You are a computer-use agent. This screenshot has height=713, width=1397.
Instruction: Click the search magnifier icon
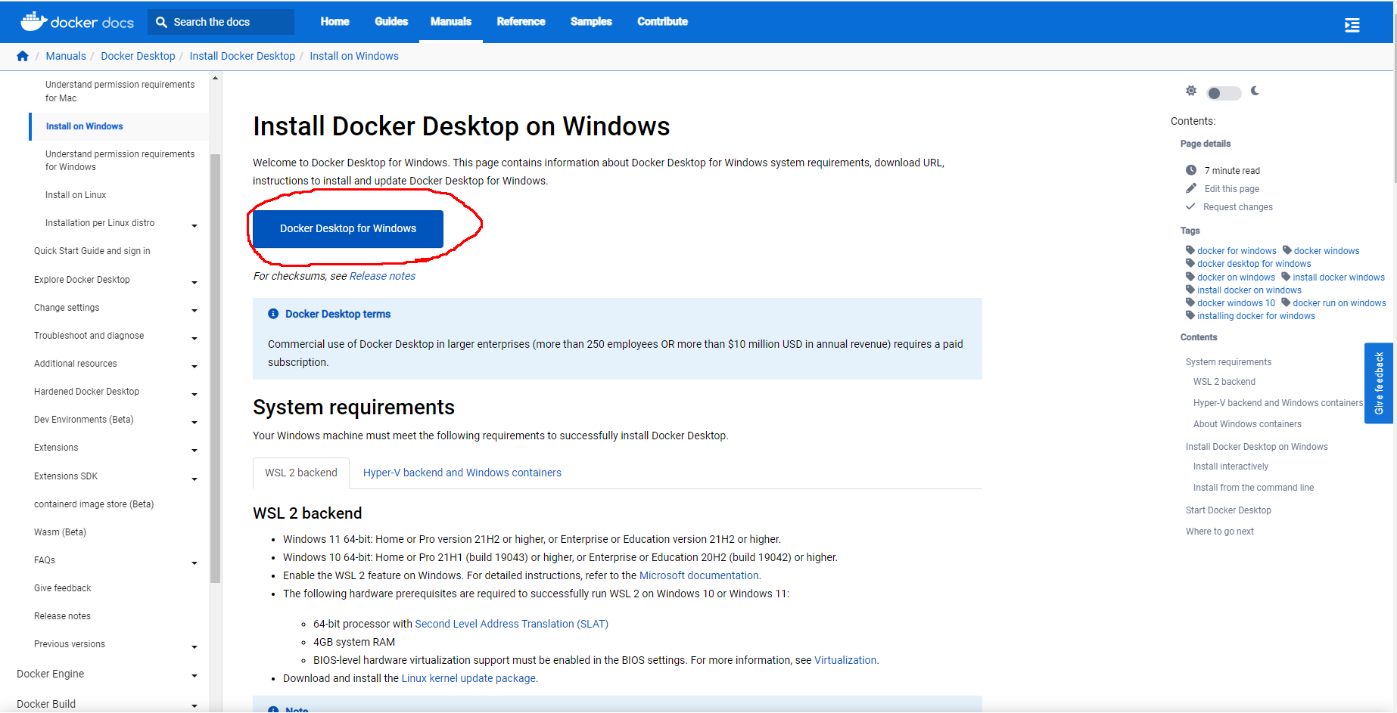click(x=161, y=22)
